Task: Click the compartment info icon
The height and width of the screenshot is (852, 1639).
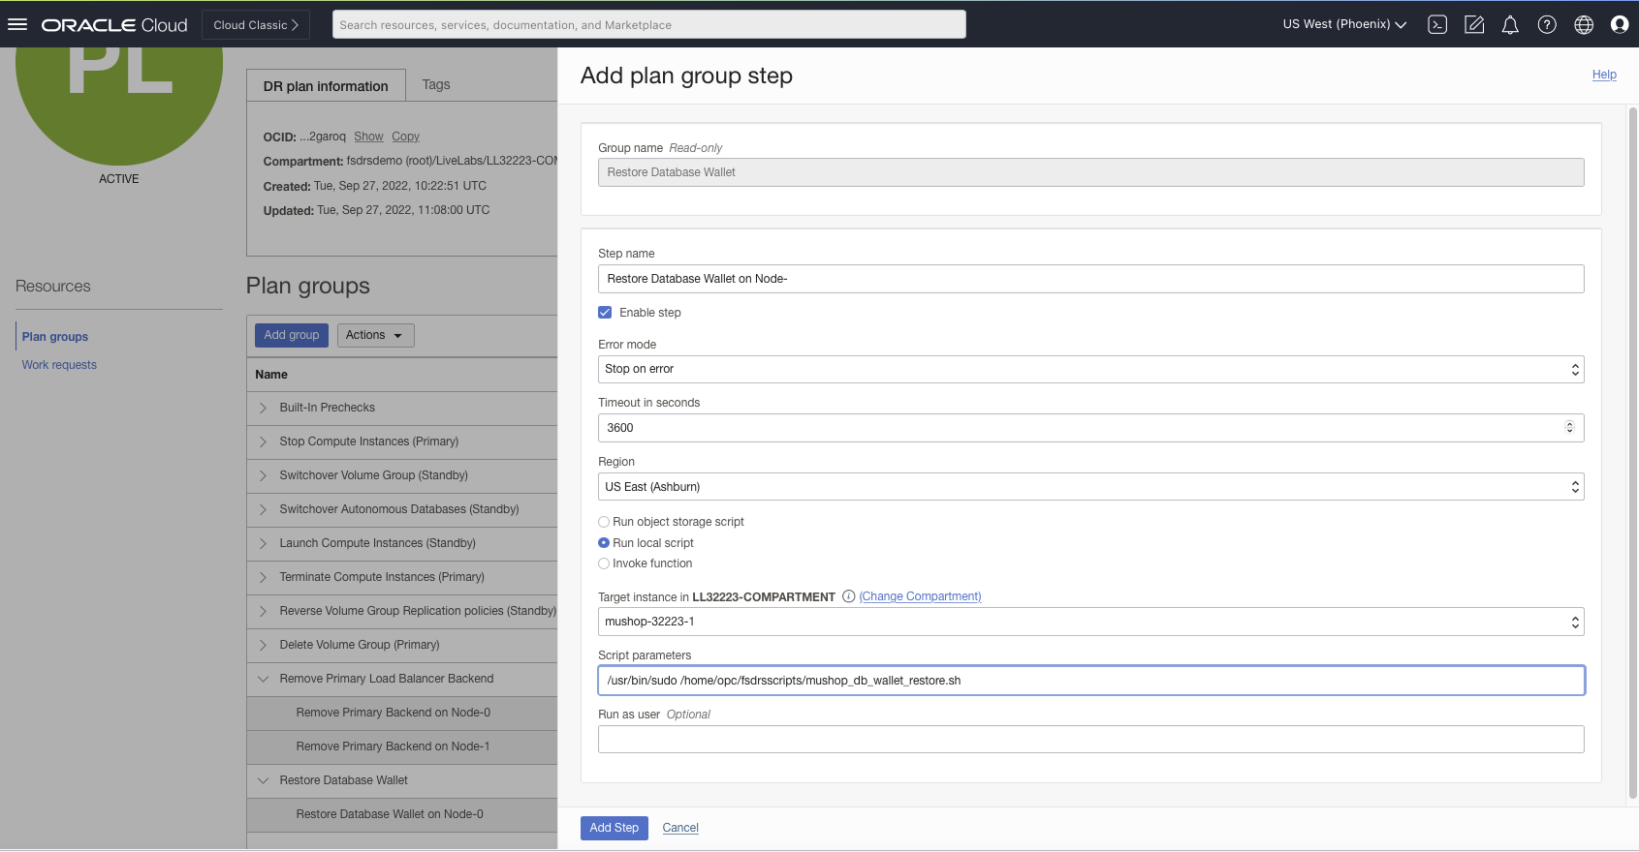Action: 848,596
